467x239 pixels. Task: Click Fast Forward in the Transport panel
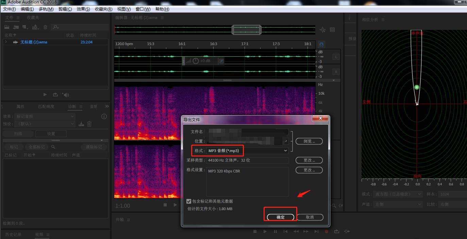click(x=306, y=232)
